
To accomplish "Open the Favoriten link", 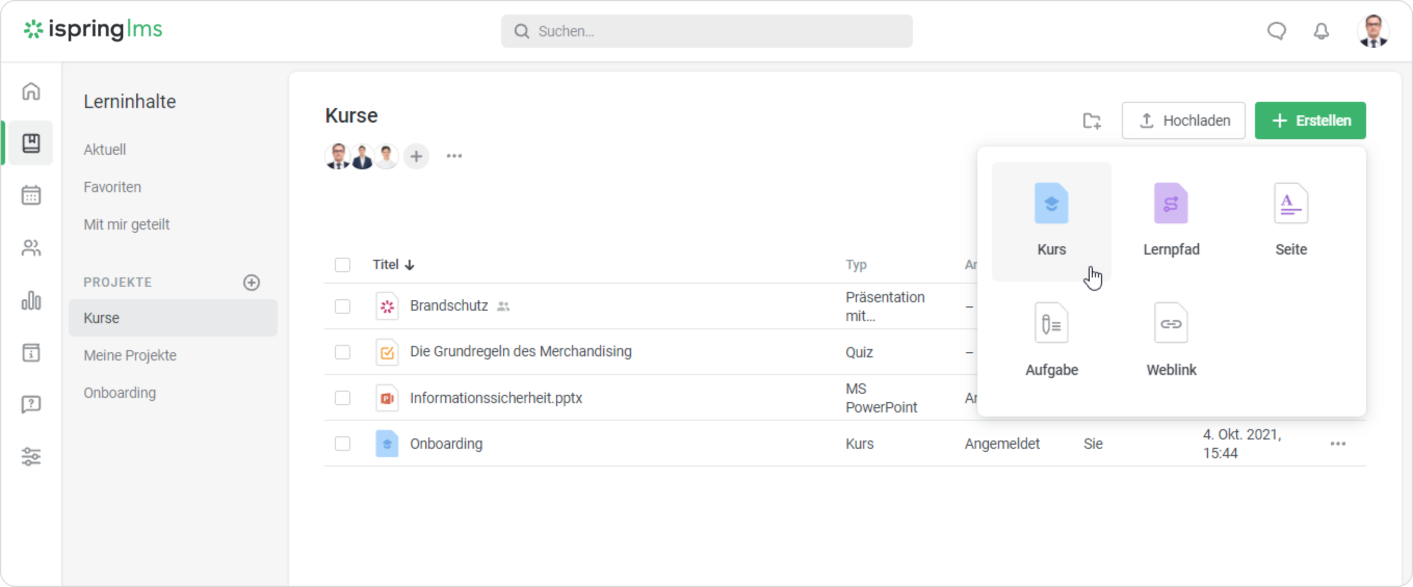I will [x=112, y=187].
